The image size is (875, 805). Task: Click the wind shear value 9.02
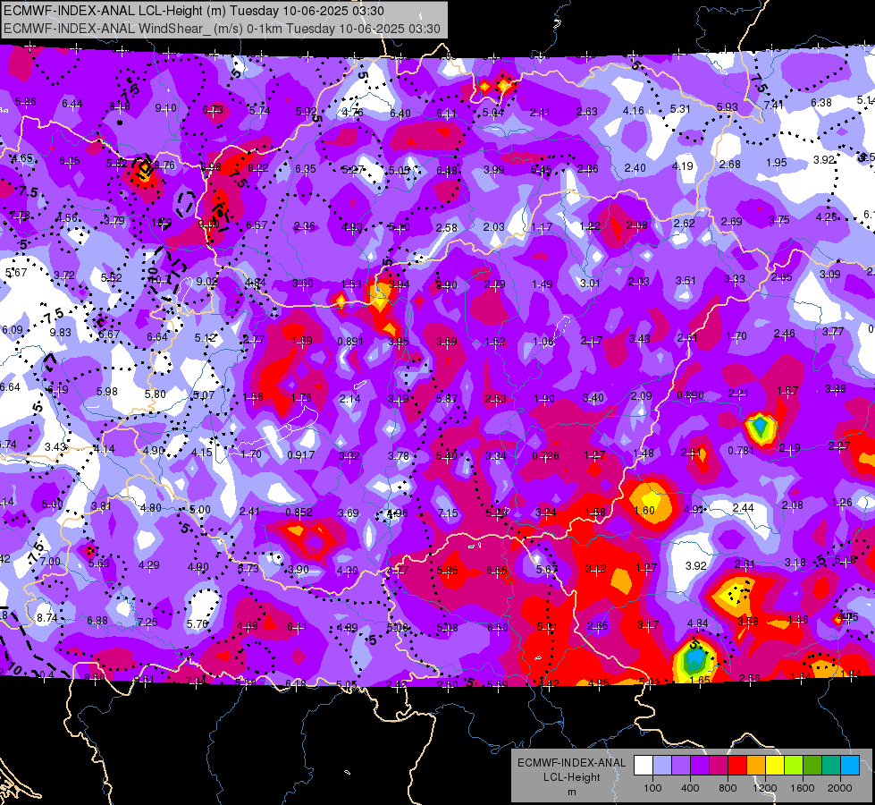click(207, 282)
